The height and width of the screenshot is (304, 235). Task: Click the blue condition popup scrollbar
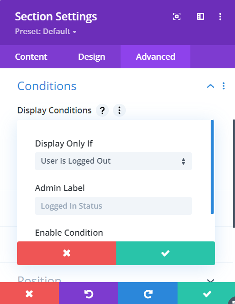(212, 167)
